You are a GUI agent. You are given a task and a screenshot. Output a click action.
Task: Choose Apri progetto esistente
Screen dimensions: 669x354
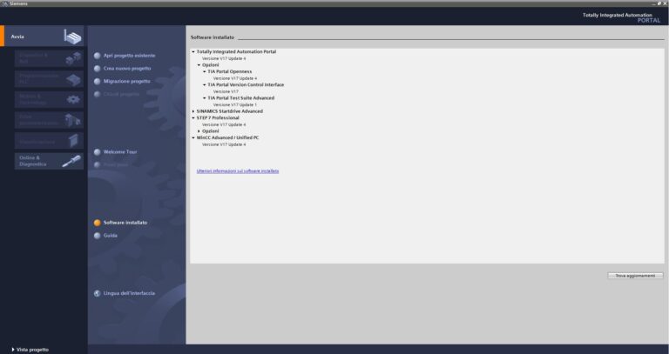[x=129, y=56]
